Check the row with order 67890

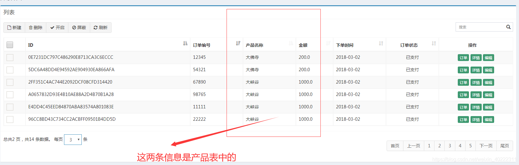[10, 82]
